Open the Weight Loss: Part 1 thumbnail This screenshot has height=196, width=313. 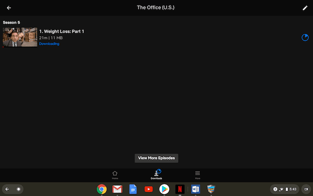point(20,37)
